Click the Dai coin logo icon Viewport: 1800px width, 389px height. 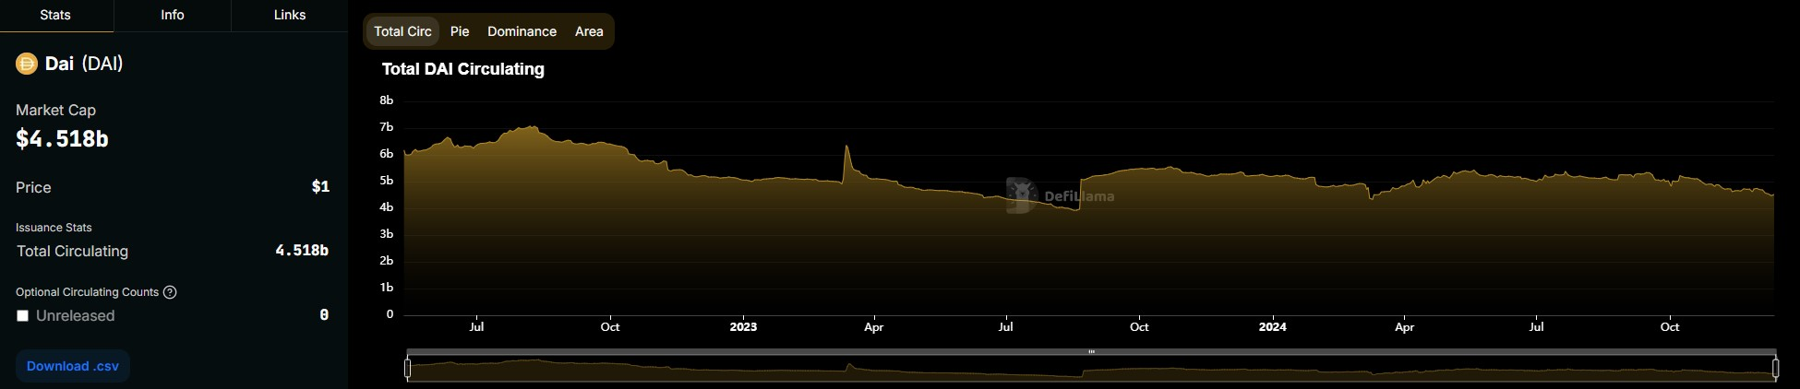[x=26, y=64]
